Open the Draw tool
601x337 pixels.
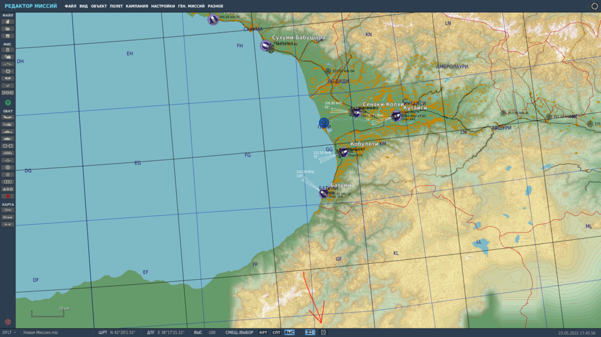8,217
